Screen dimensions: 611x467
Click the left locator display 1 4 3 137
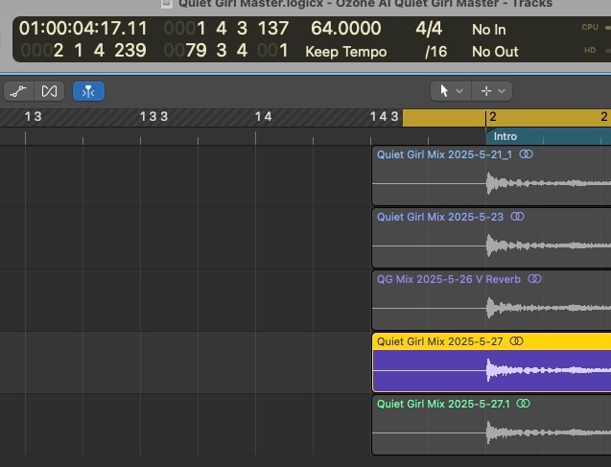(x=226, y=29)
